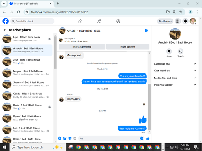Open the José 1 Bed 1 Bath House chat
202x151 pixels.
coord(27,61)
